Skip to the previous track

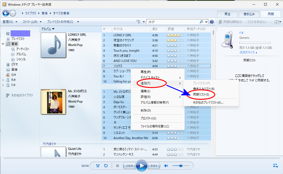(130, 166)
